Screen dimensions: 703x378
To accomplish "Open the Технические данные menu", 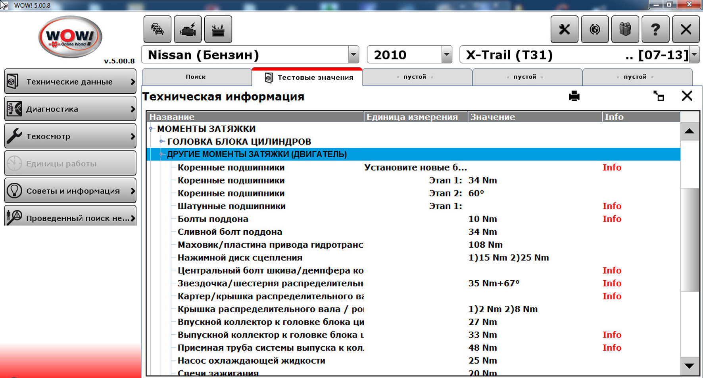I will point(70,81).
